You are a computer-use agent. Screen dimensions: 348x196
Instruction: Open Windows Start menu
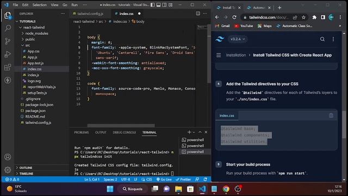click(110, 189)
